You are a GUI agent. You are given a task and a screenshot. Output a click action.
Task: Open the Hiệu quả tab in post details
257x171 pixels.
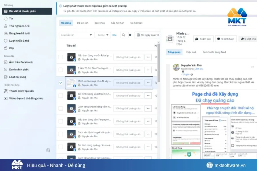191,52
